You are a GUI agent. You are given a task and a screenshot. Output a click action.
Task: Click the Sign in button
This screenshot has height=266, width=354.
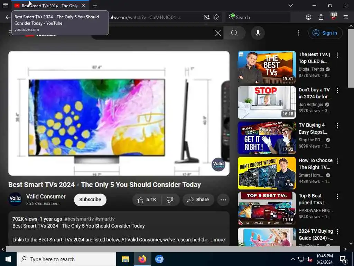(x=325, y=33)
